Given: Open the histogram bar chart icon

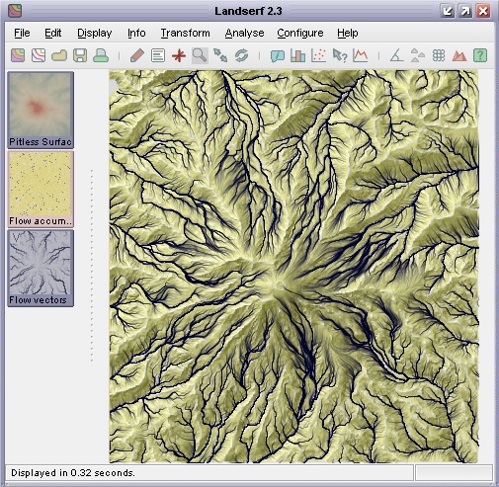Looking at the screenshot, I should (298, 55).
